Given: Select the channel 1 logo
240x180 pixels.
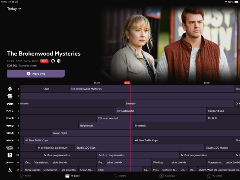Looking at the screenshot, I should click(10, 89).
